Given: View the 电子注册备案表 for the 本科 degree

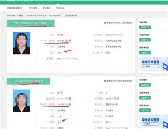Looking at the screenshot, I should (x=119, y=23).
